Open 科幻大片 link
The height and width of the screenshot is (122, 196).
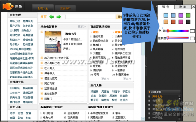[x=15, y=40]
